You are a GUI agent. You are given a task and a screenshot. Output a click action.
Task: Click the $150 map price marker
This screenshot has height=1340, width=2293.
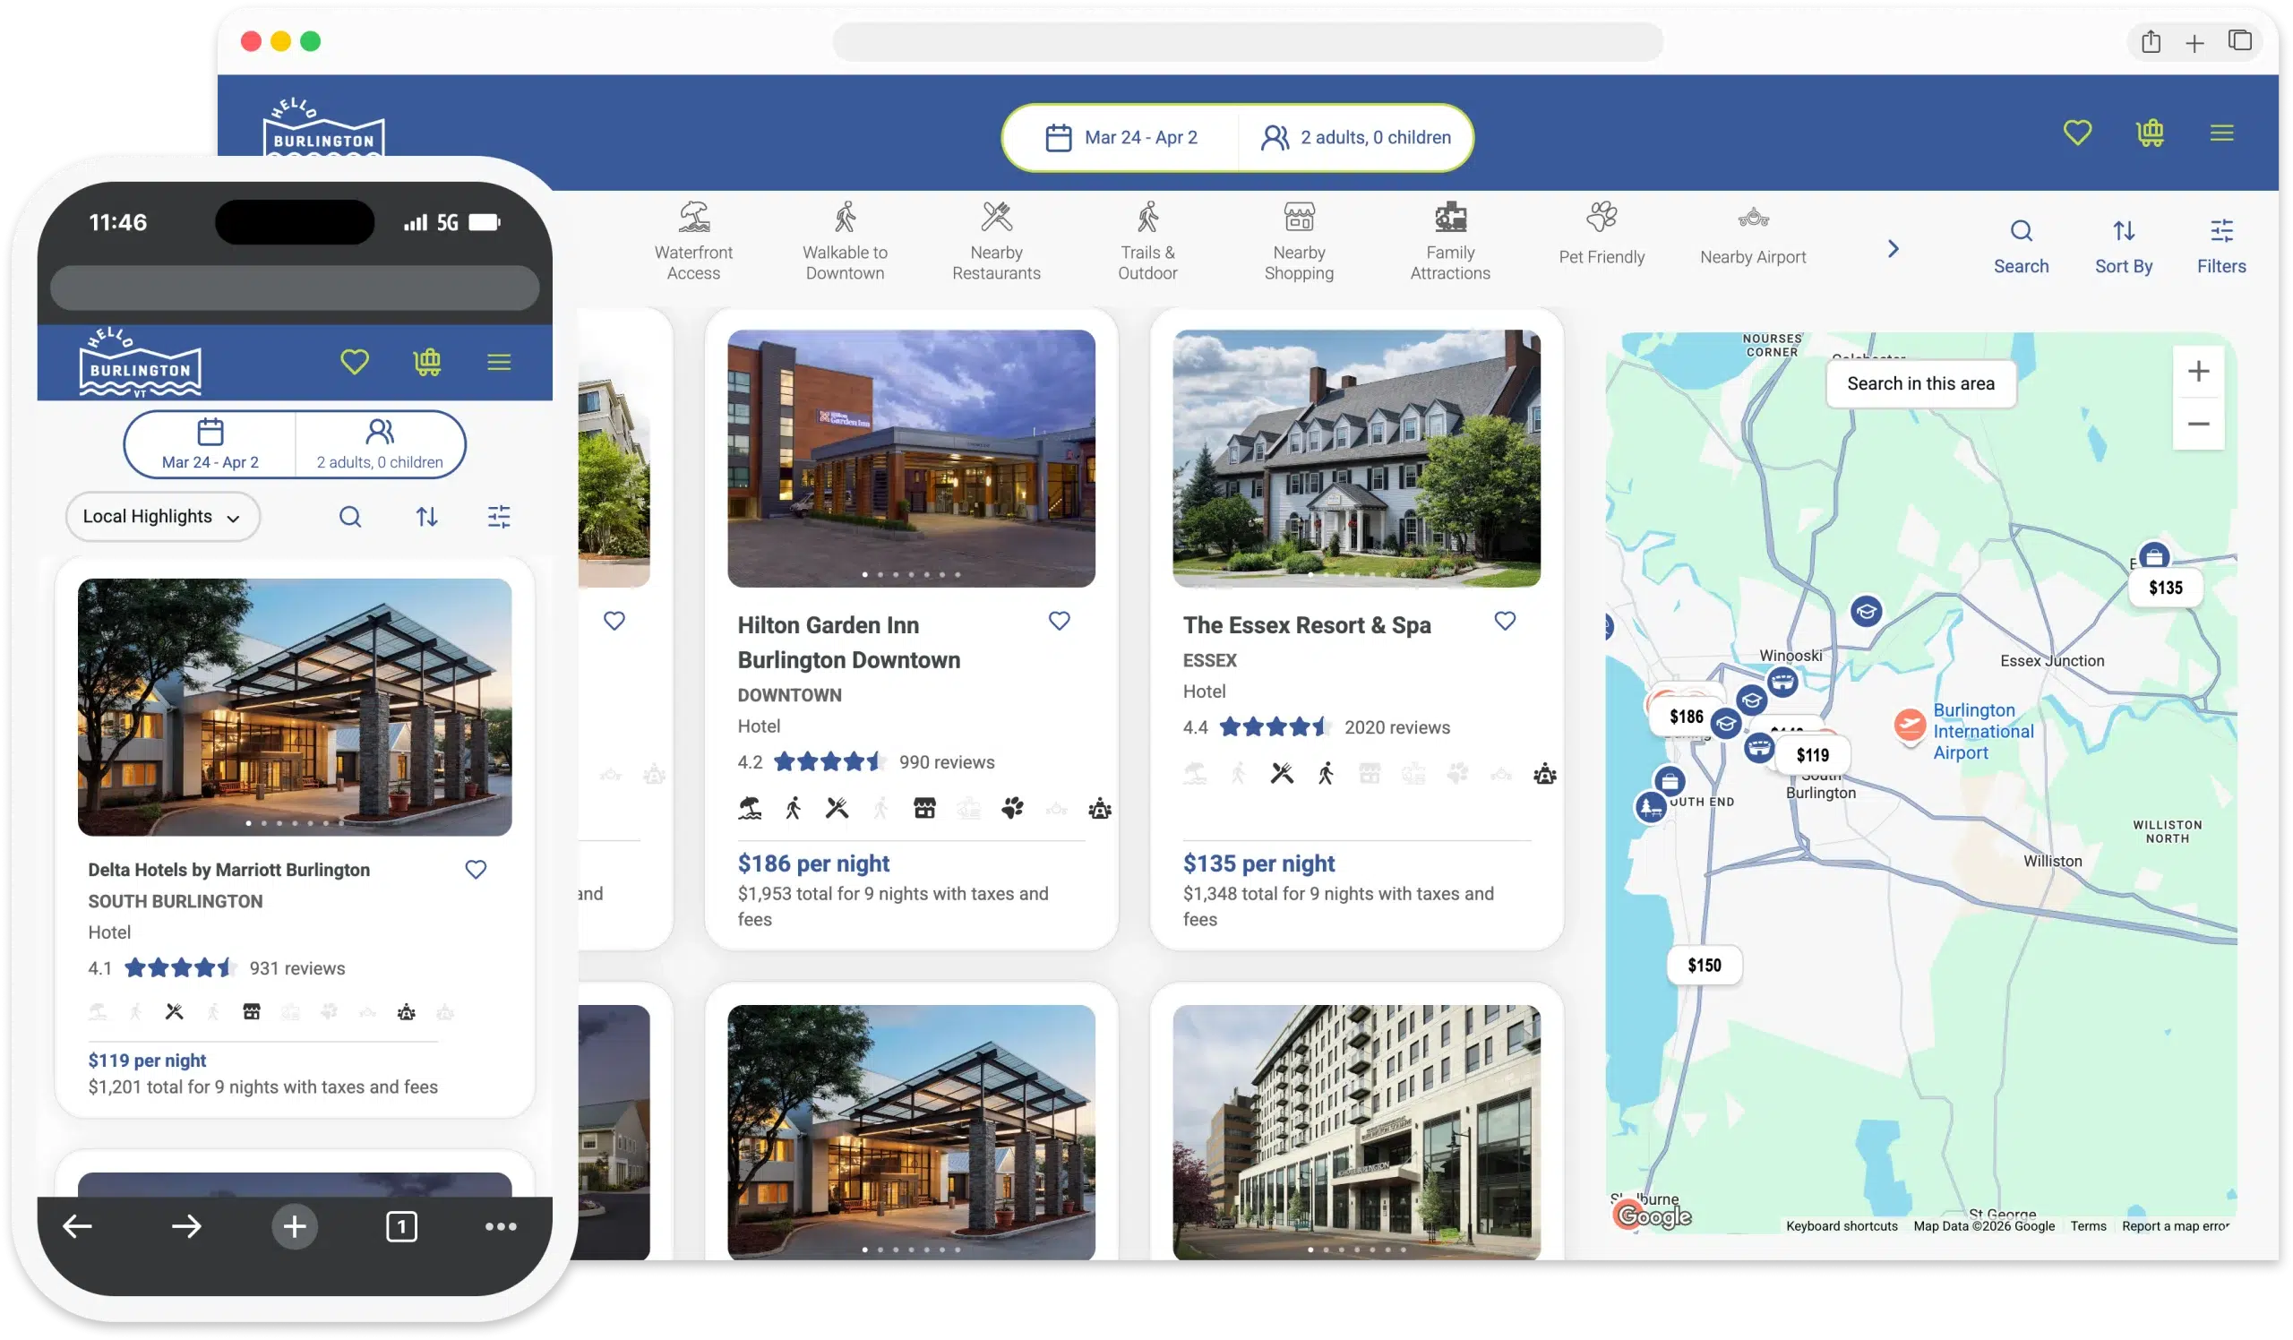(1704, 966)
